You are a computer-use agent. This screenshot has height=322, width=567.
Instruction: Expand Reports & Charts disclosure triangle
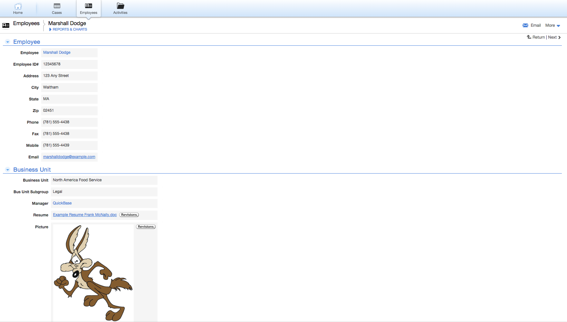[x=50, y=29]
